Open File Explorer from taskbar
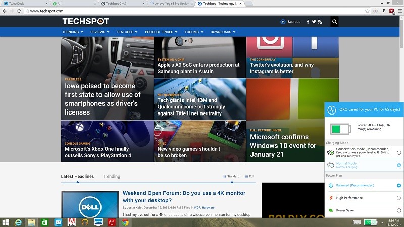The width and height of the screenshot is (404, 227). 31,222
